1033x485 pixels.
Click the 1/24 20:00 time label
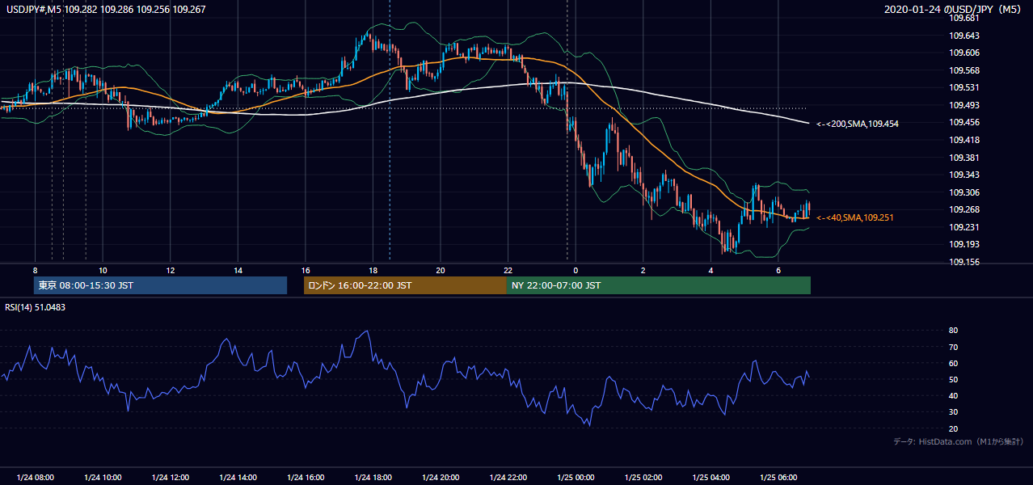441,478
